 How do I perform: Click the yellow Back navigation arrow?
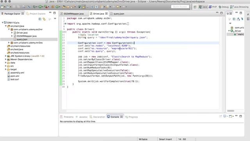tap(118, 7)
